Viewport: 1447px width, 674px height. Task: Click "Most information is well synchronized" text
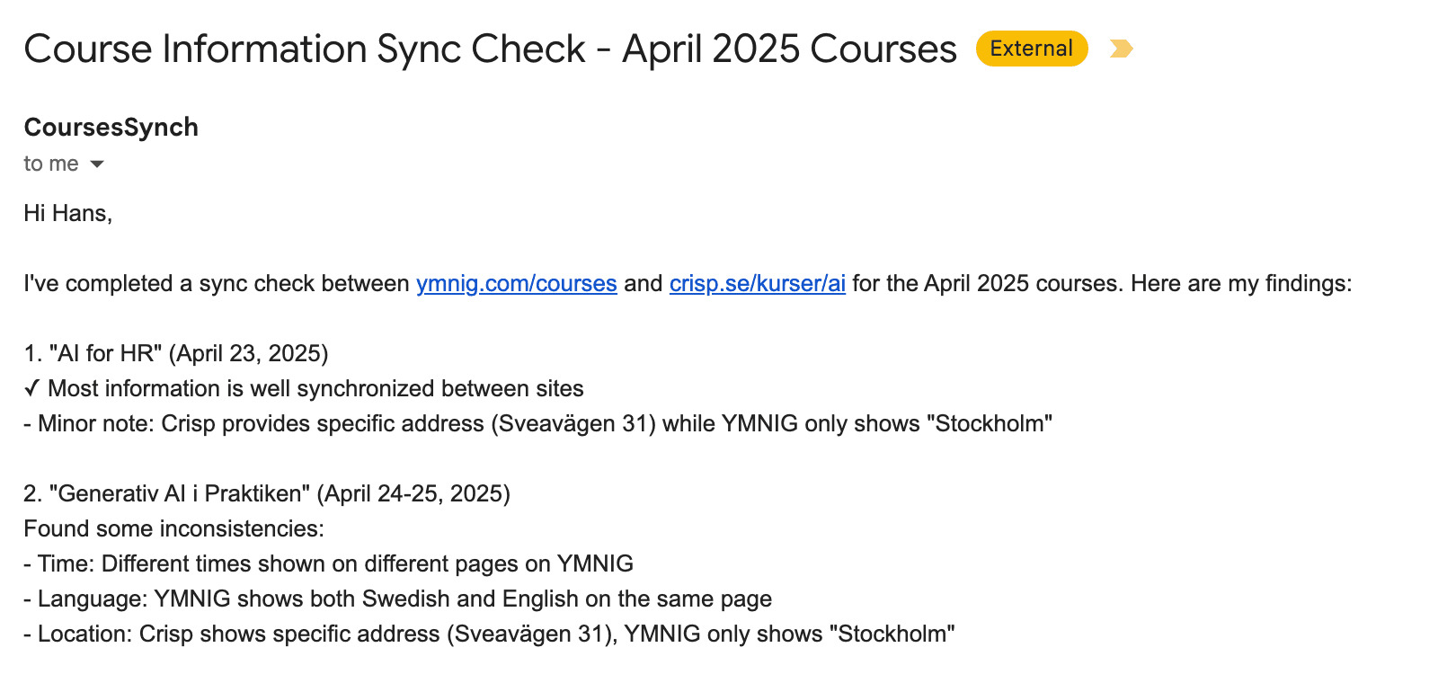[315, 388]
